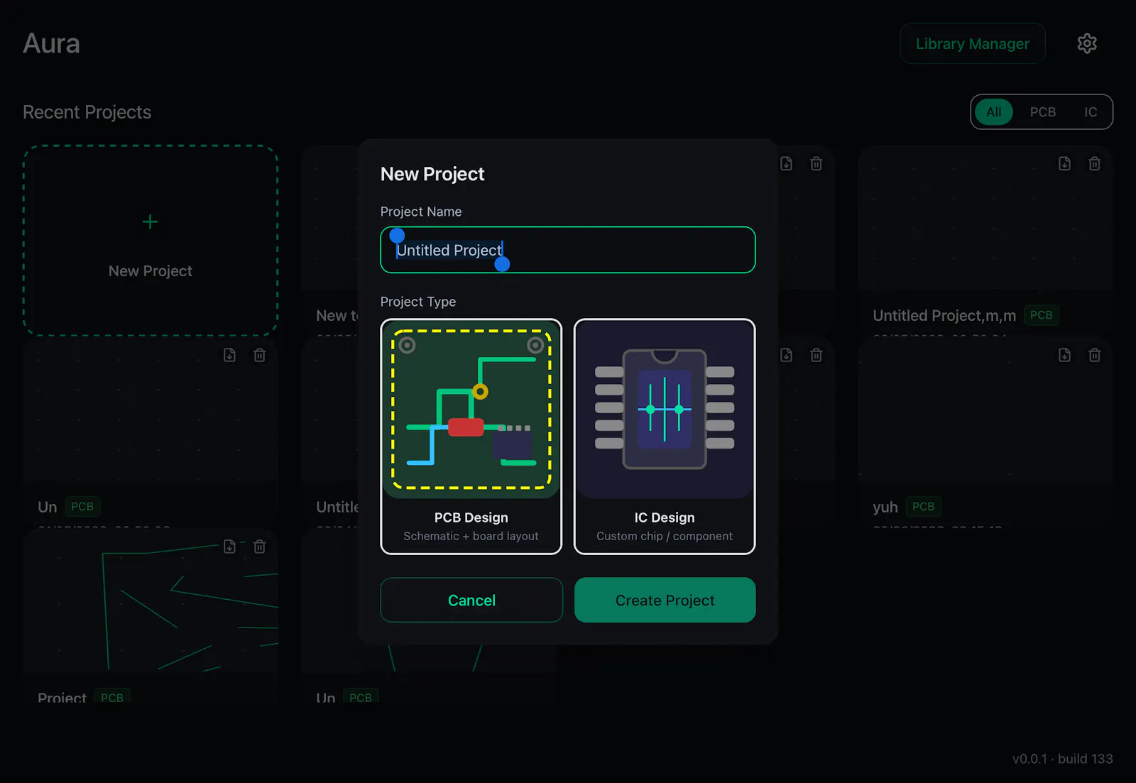Delete the Un project below New Project
This screenshot has height=783, width=1136.
260,355
